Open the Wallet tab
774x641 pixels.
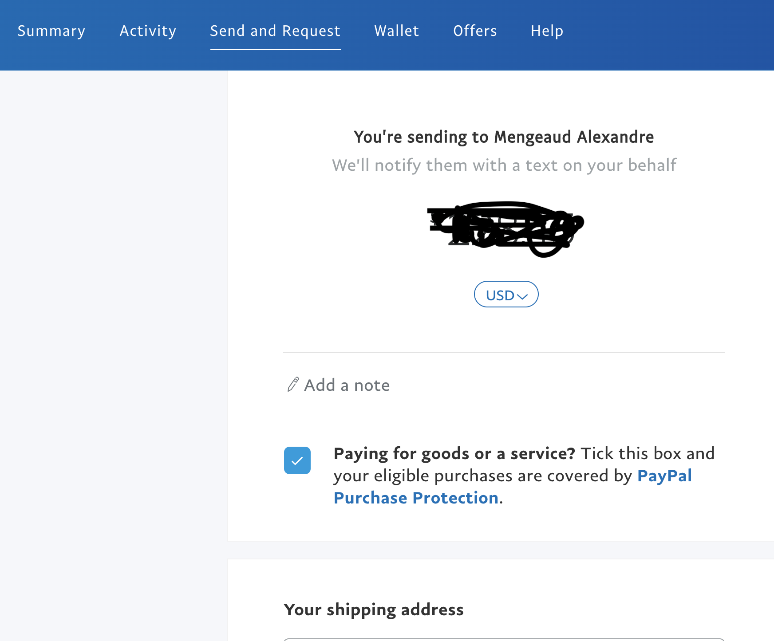coord(396,31)
